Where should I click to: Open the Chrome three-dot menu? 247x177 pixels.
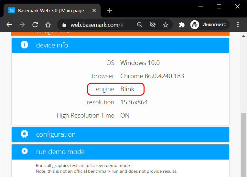[x=238, y=25]
